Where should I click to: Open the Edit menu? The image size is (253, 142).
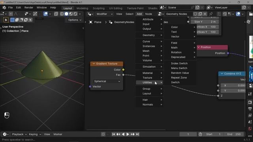[19, 7]
